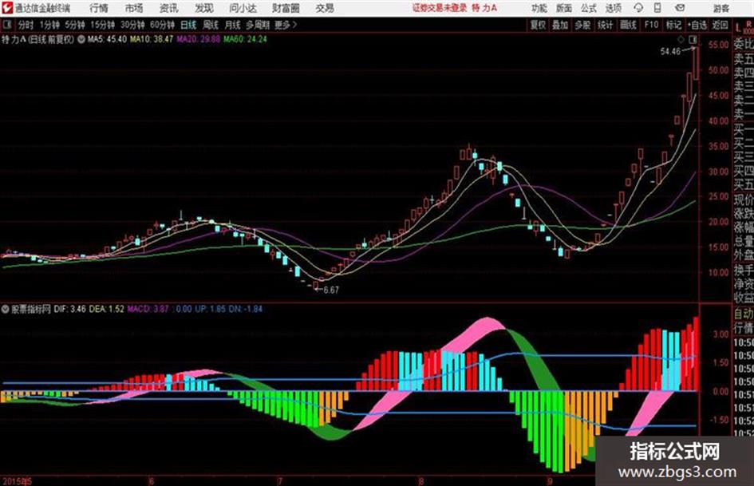Open the 资讯 menu
The height and width of the screenshot is (486, 754).
(x=168, y=8)
